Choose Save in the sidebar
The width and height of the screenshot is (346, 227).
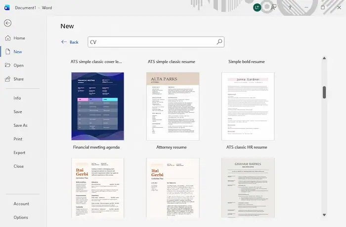point(18,112)
